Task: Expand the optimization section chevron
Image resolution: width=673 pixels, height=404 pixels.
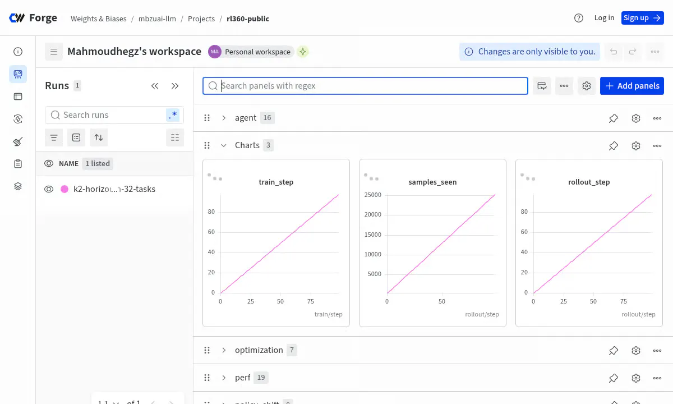Action: [x=224, y=350]
